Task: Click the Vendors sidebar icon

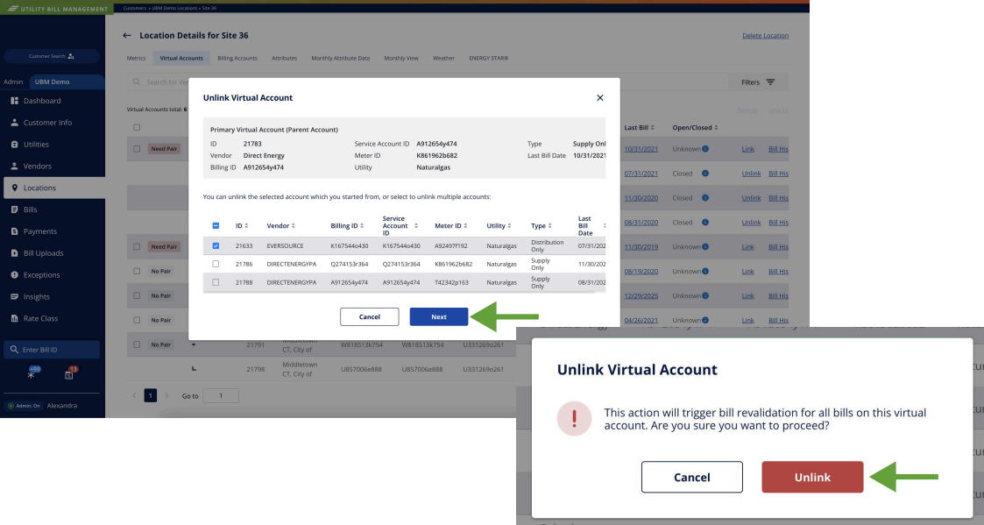Action: pyautogui.click(x=14, y=166)
